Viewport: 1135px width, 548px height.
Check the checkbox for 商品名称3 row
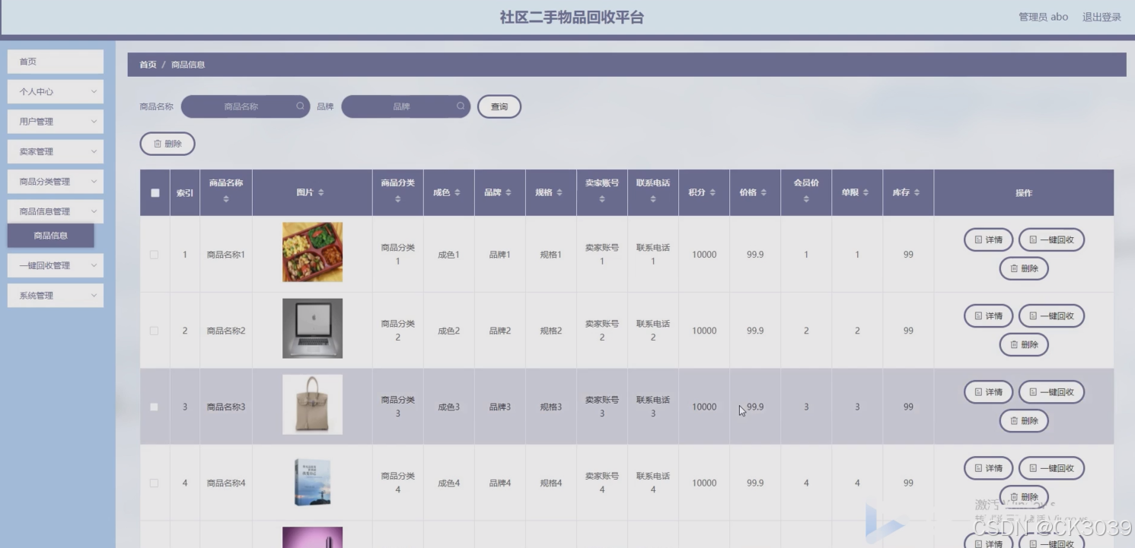point(154,407)
